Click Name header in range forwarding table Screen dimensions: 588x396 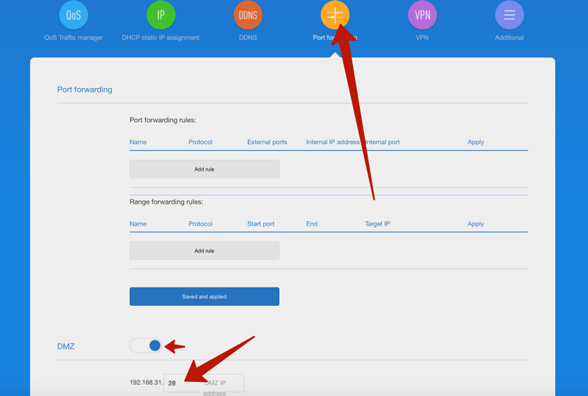pyautogui.click(x=138, y=223)
